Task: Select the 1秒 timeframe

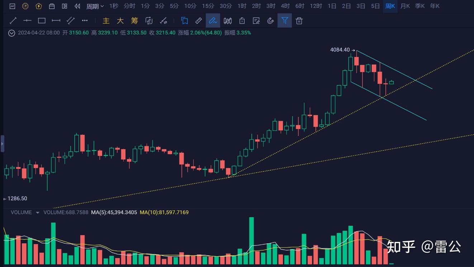Action: 114,6
